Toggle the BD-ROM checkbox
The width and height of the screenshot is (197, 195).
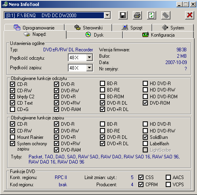coord(102,96)
